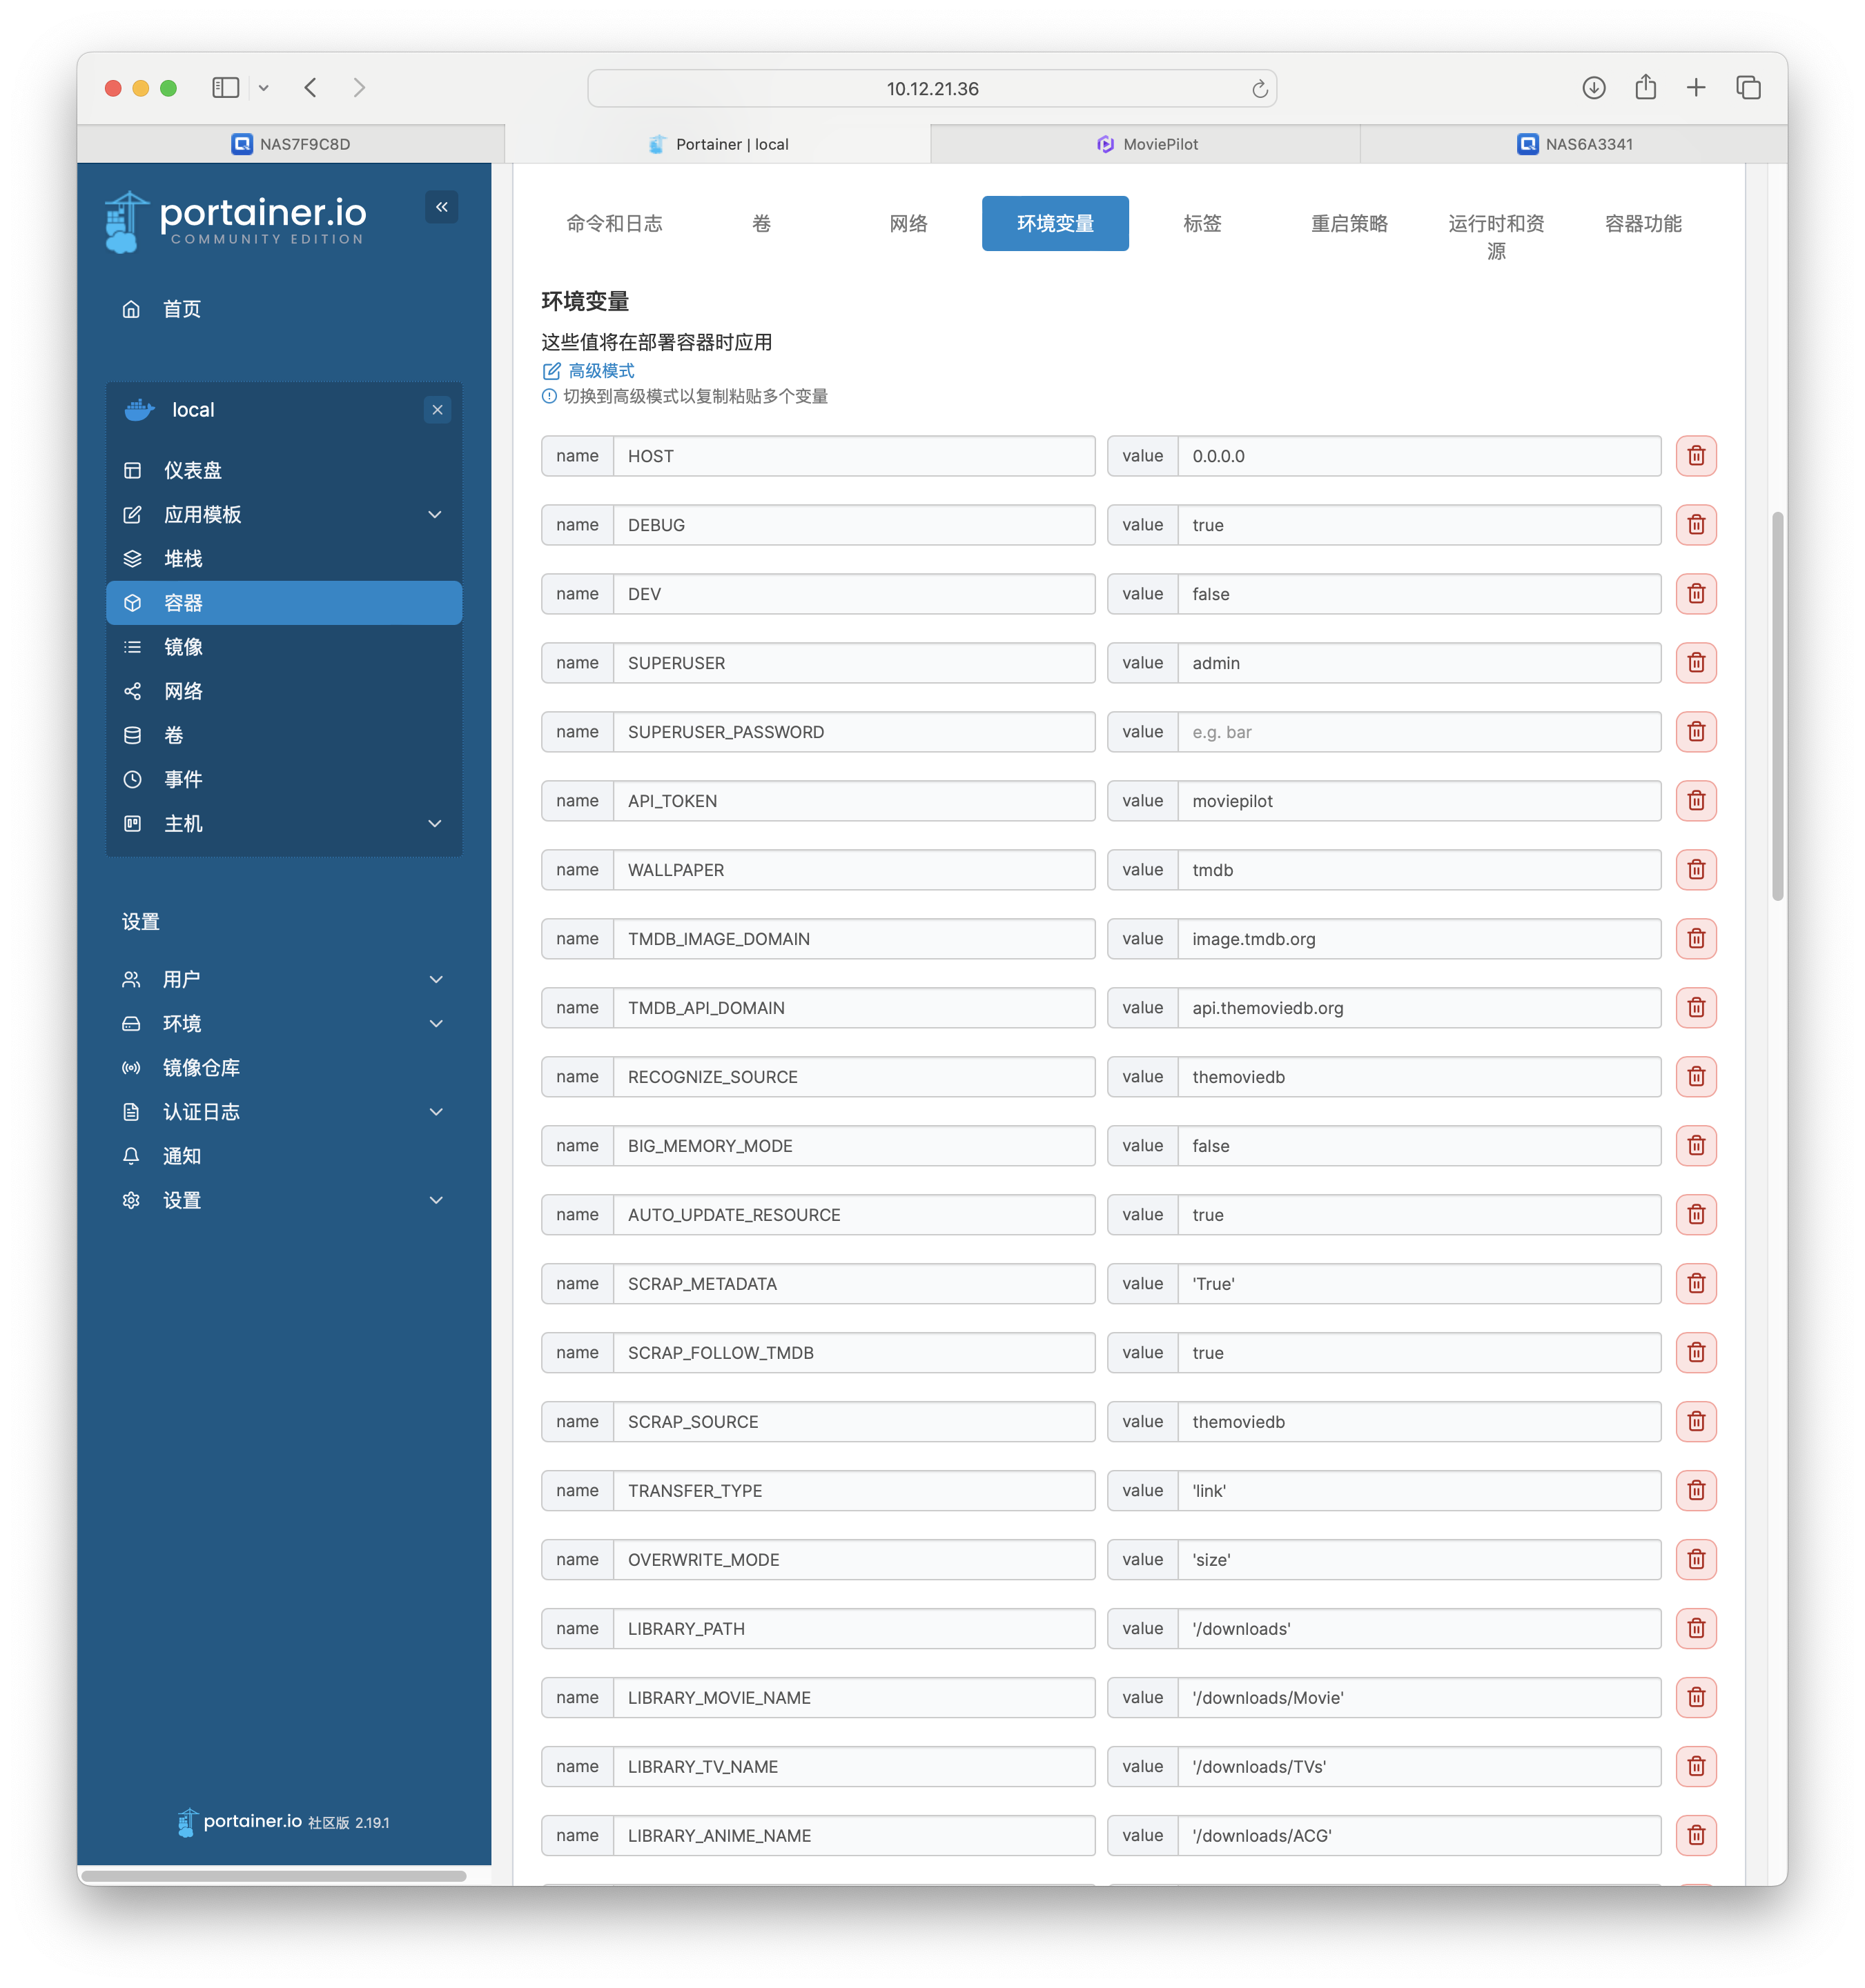Go back in browser history
The height and width of the screenshot is (1988, 1865).
[311, 88]
